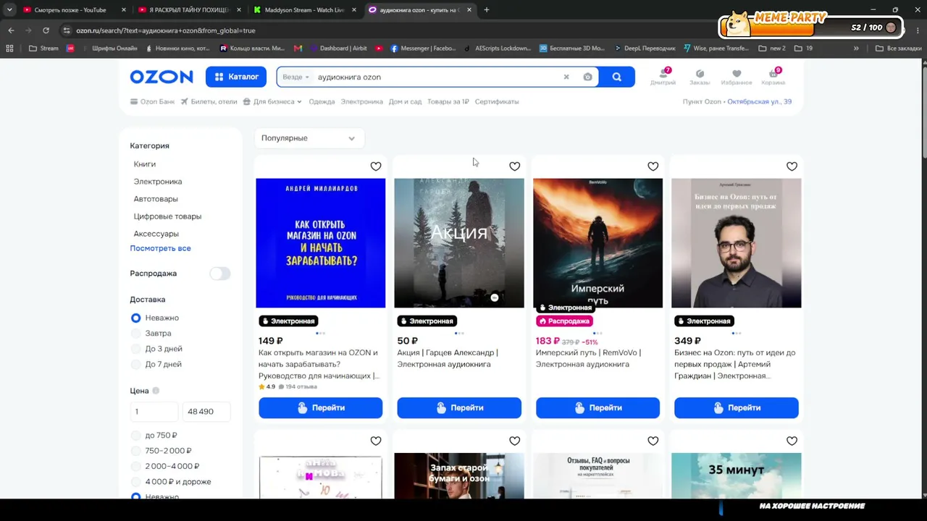927x521 pixels.
Task: Click the Посмотреть все categories link
Action: 160,248
